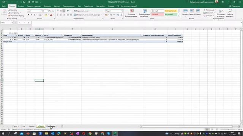The height and width of the screenshot is (136, 243).
Task: Toggle italic formatting
Action: pyautogui.click(x=32, y=15)
